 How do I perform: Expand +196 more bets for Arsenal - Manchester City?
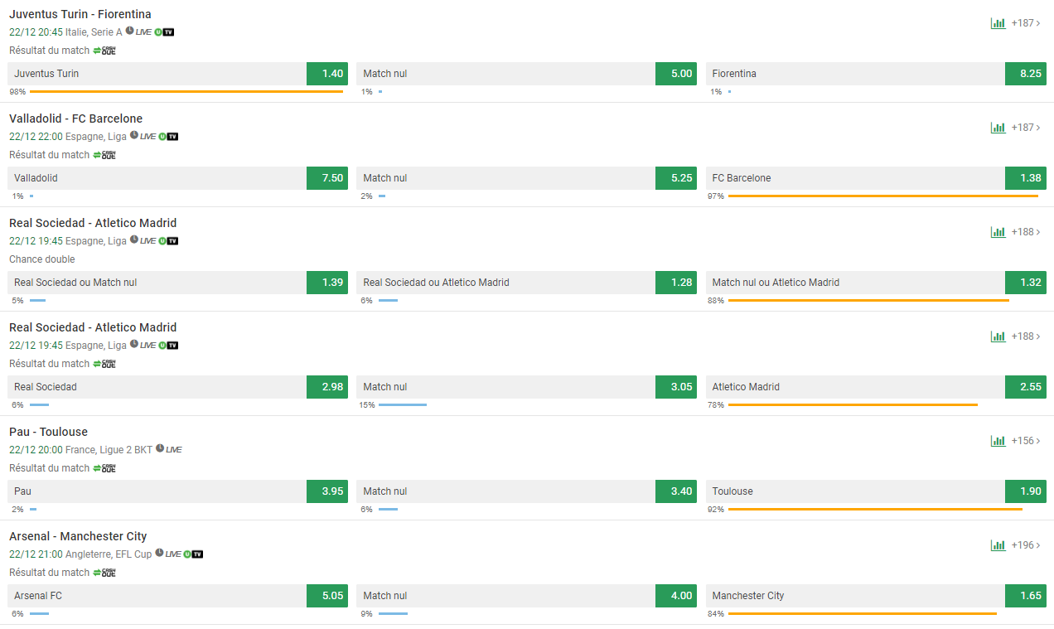1026,545
